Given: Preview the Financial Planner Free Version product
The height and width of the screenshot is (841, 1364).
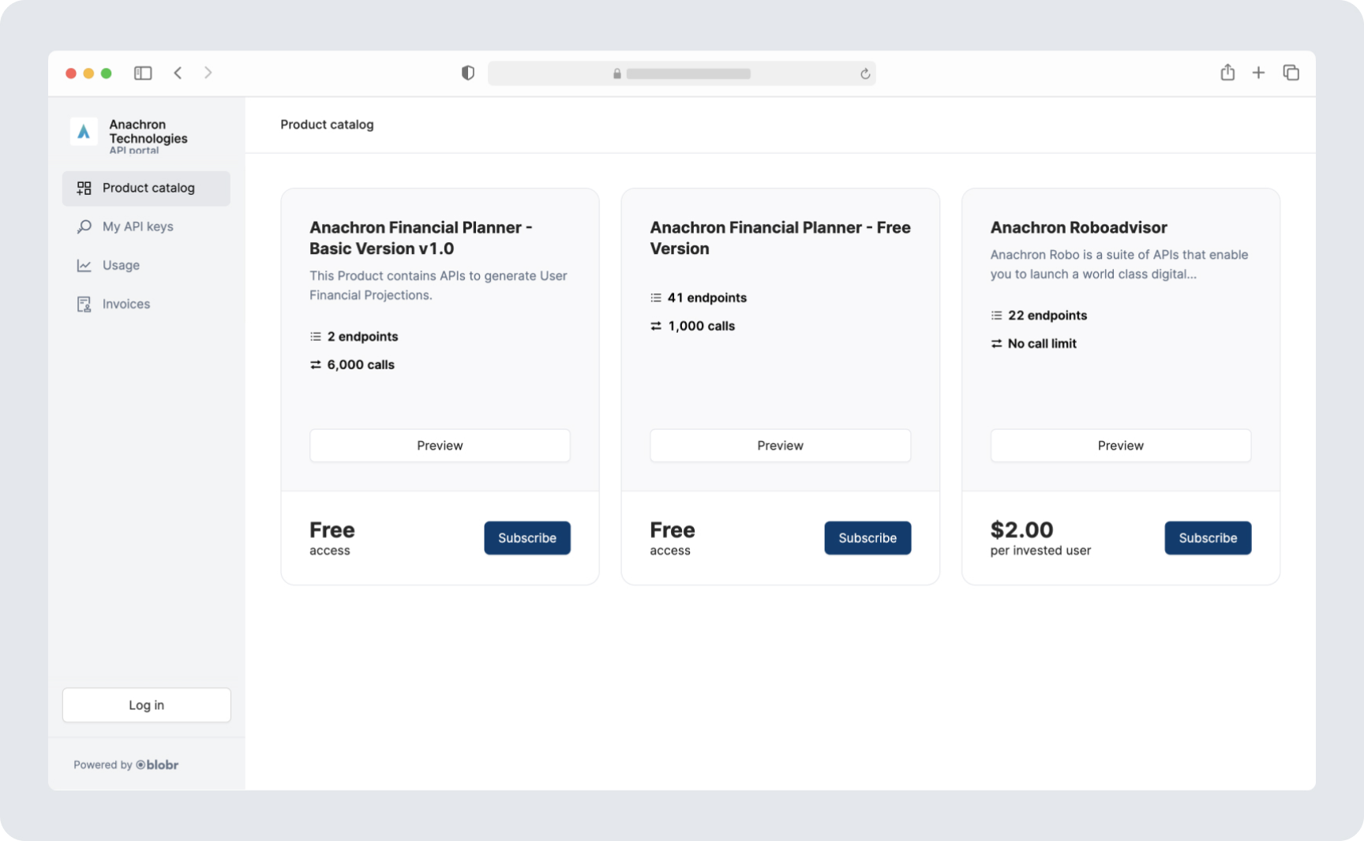Looking at the screenshot, I should tap(780, 446).
